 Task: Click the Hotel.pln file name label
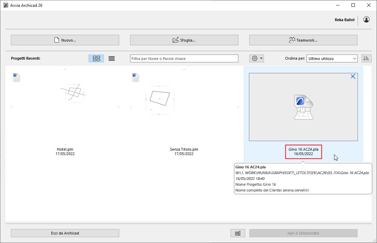(x=65, y=149)
